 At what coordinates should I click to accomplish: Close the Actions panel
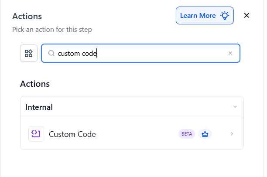click(x=246, y=16)
